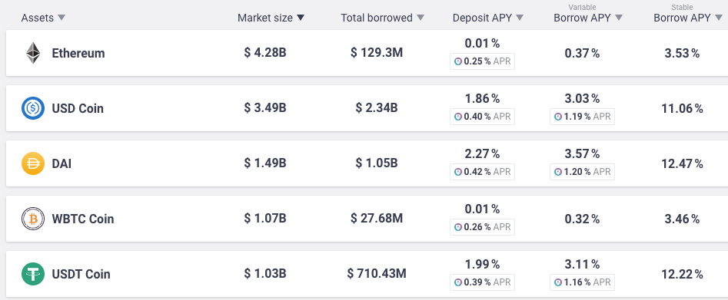Click incentive icon in USD Coin borrow APR badge
728x300 pixels.
(558, 117)
